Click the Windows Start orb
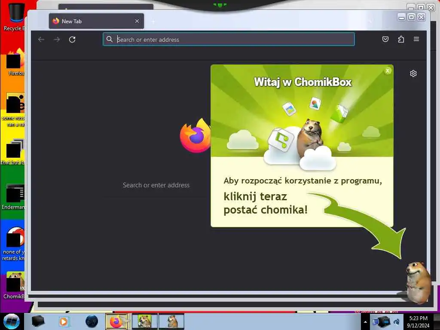The height and width of the screenshot is (330, 440). (x=12, y=321)
